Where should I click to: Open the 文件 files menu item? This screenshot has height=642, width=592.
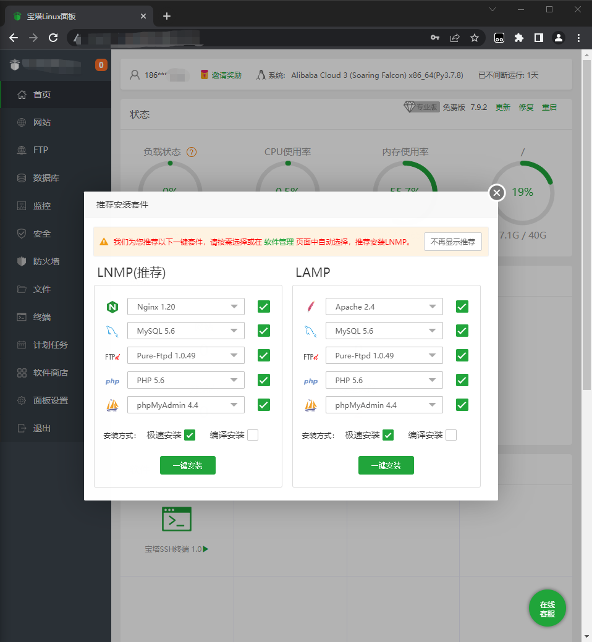[42, 289]
